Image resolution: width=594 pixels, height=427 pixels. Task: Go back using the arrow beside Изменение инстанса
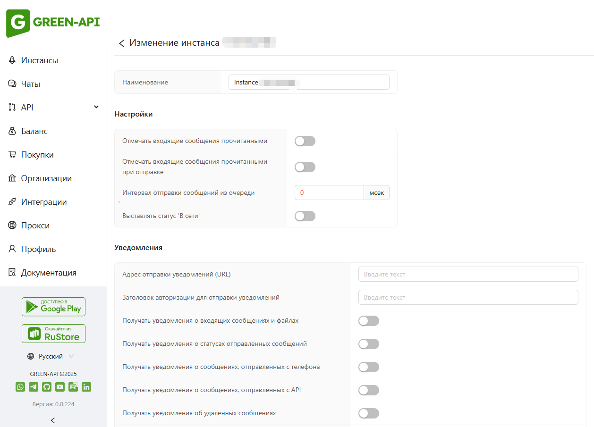click(121, 43)
